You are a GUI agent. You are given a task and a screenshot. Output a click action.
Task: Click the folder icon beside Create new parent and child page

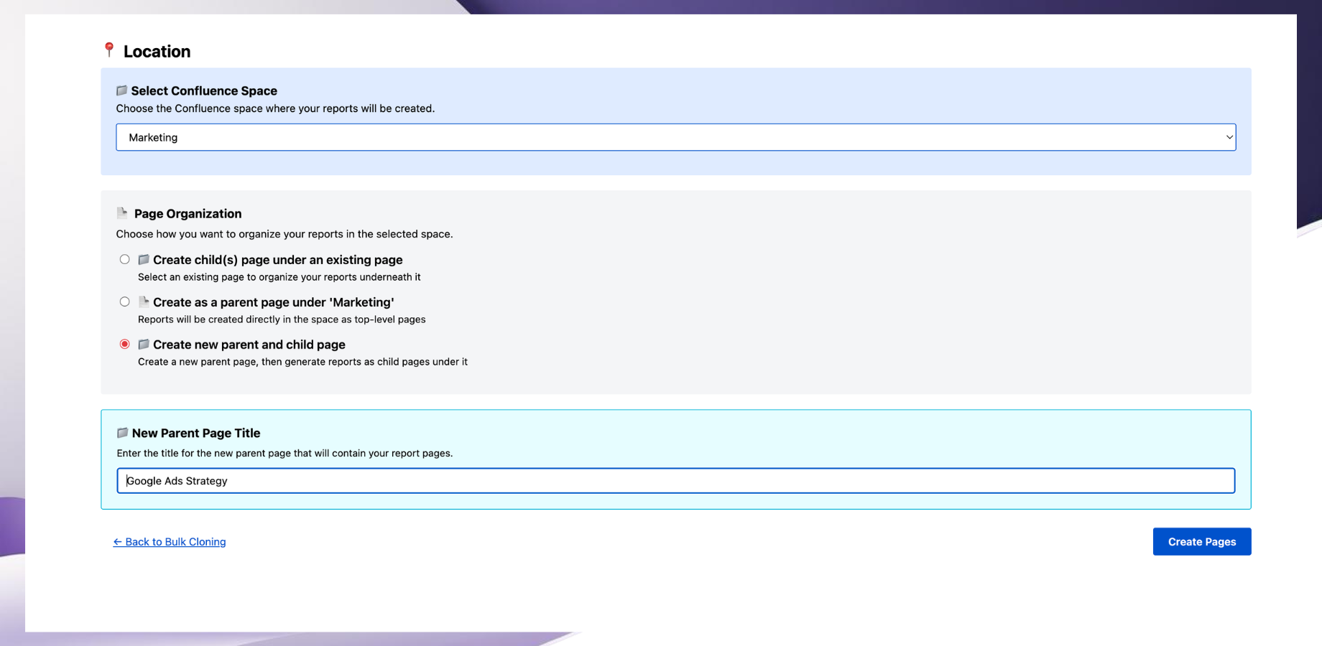pos(144,344)
